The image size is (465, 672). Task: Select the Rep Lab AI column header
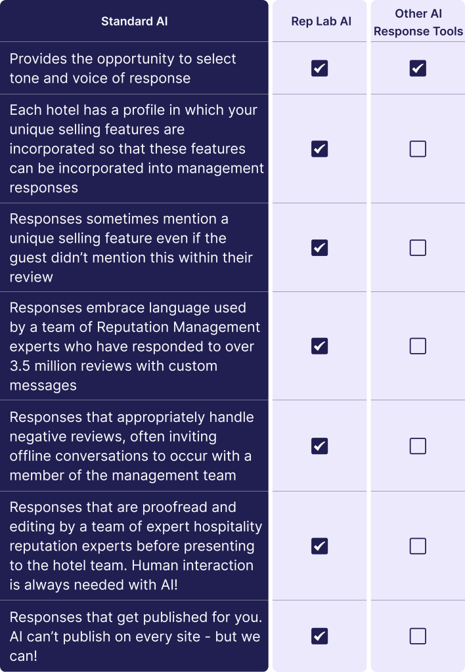[321, 22]
